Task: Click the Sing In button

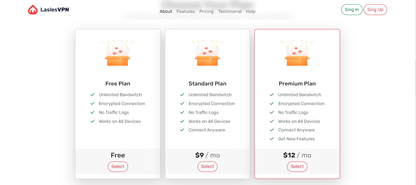Action: [352, 9]
